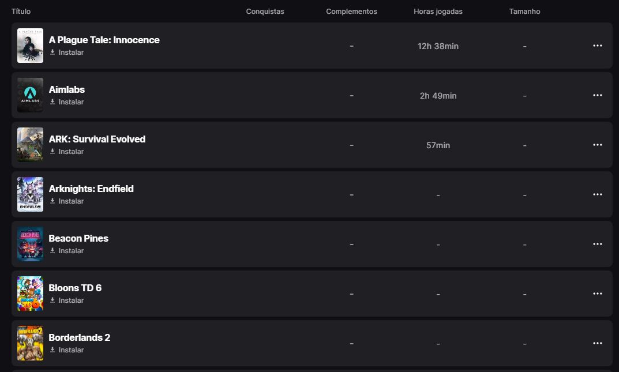Open three-dot menu for Arknights: Endfield
Image resolution: width=619 pixels, height=372 pixels.
pos(597,194)
